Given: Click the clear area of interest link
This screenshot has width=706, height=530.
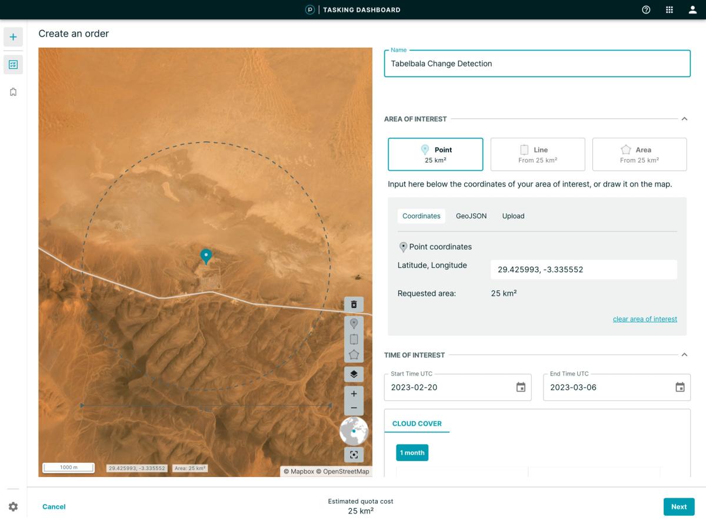Looking at the screenshot, I should (645, 319).
